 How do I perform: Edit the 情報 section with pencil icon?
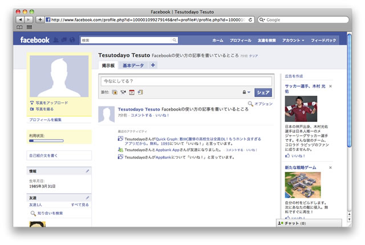[x=87, y=171]
